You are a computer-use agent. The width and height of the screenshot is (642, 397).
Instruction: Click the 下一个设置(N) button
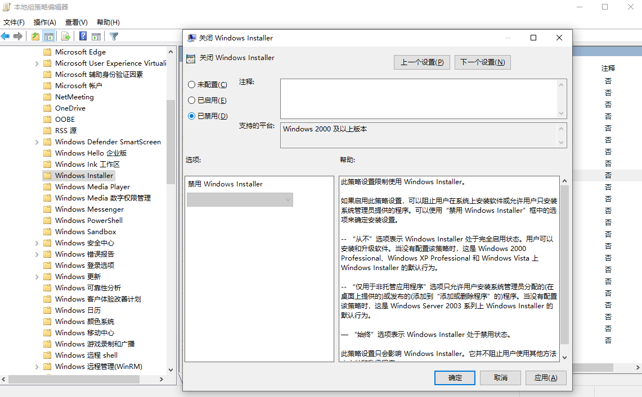point(482,62)
